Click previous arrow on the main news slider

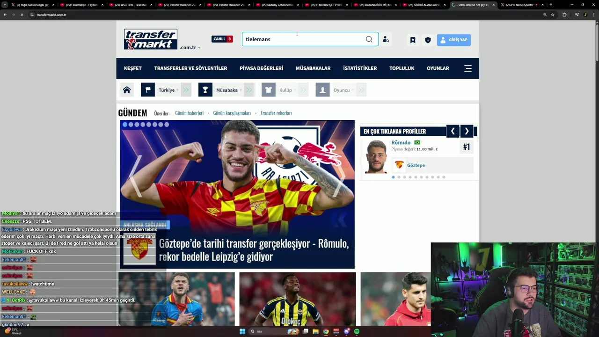135,176
